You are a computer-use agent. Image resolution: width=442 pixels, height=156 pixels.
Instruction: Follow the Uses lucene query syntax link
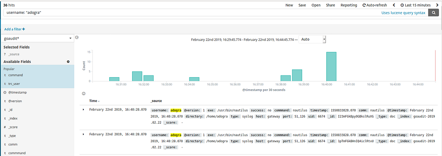(404, 12)
